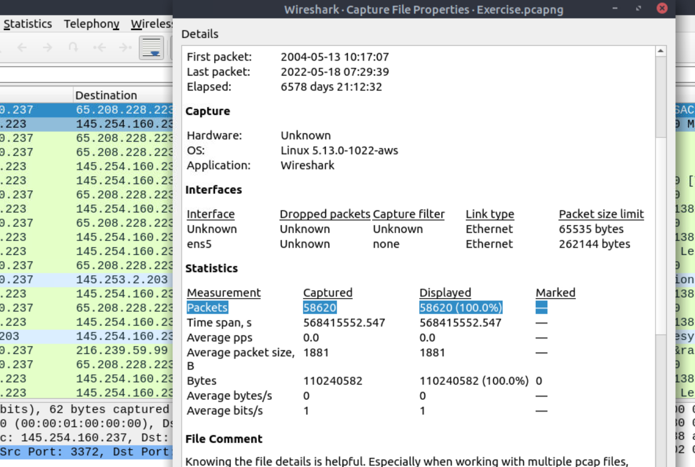Click the 'Statistics' heading inside the properties dialog
Screen dimensions: 695x467
tap(212, 268)
